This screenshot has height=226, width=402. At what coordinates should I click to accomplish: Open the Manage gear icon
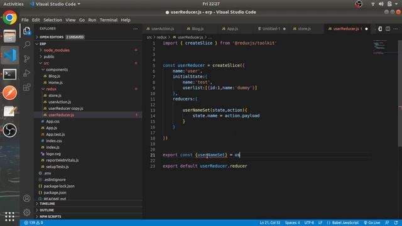[26, 212]
